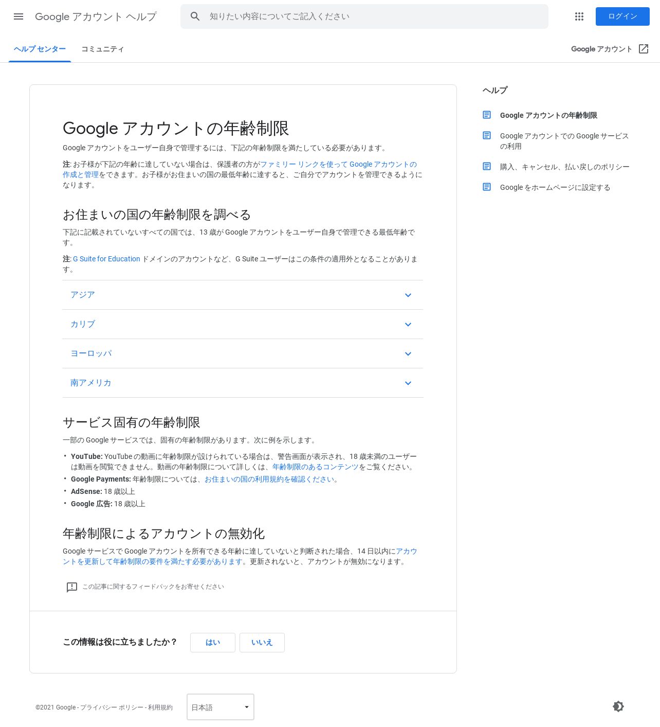Open 年齢制限のあるコンテンツ link

coord(316,467)
